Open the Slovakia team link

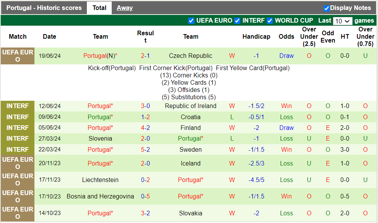[191, 213]
